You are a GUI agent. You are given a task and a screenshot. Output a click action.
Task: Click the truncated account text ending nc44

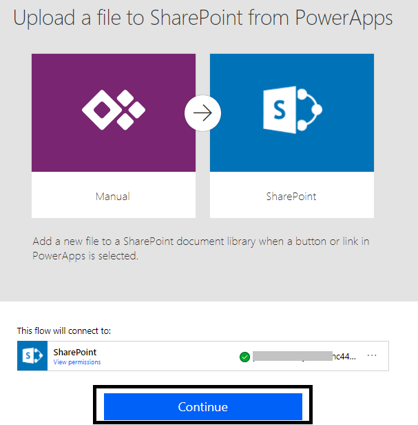[344, 357]
